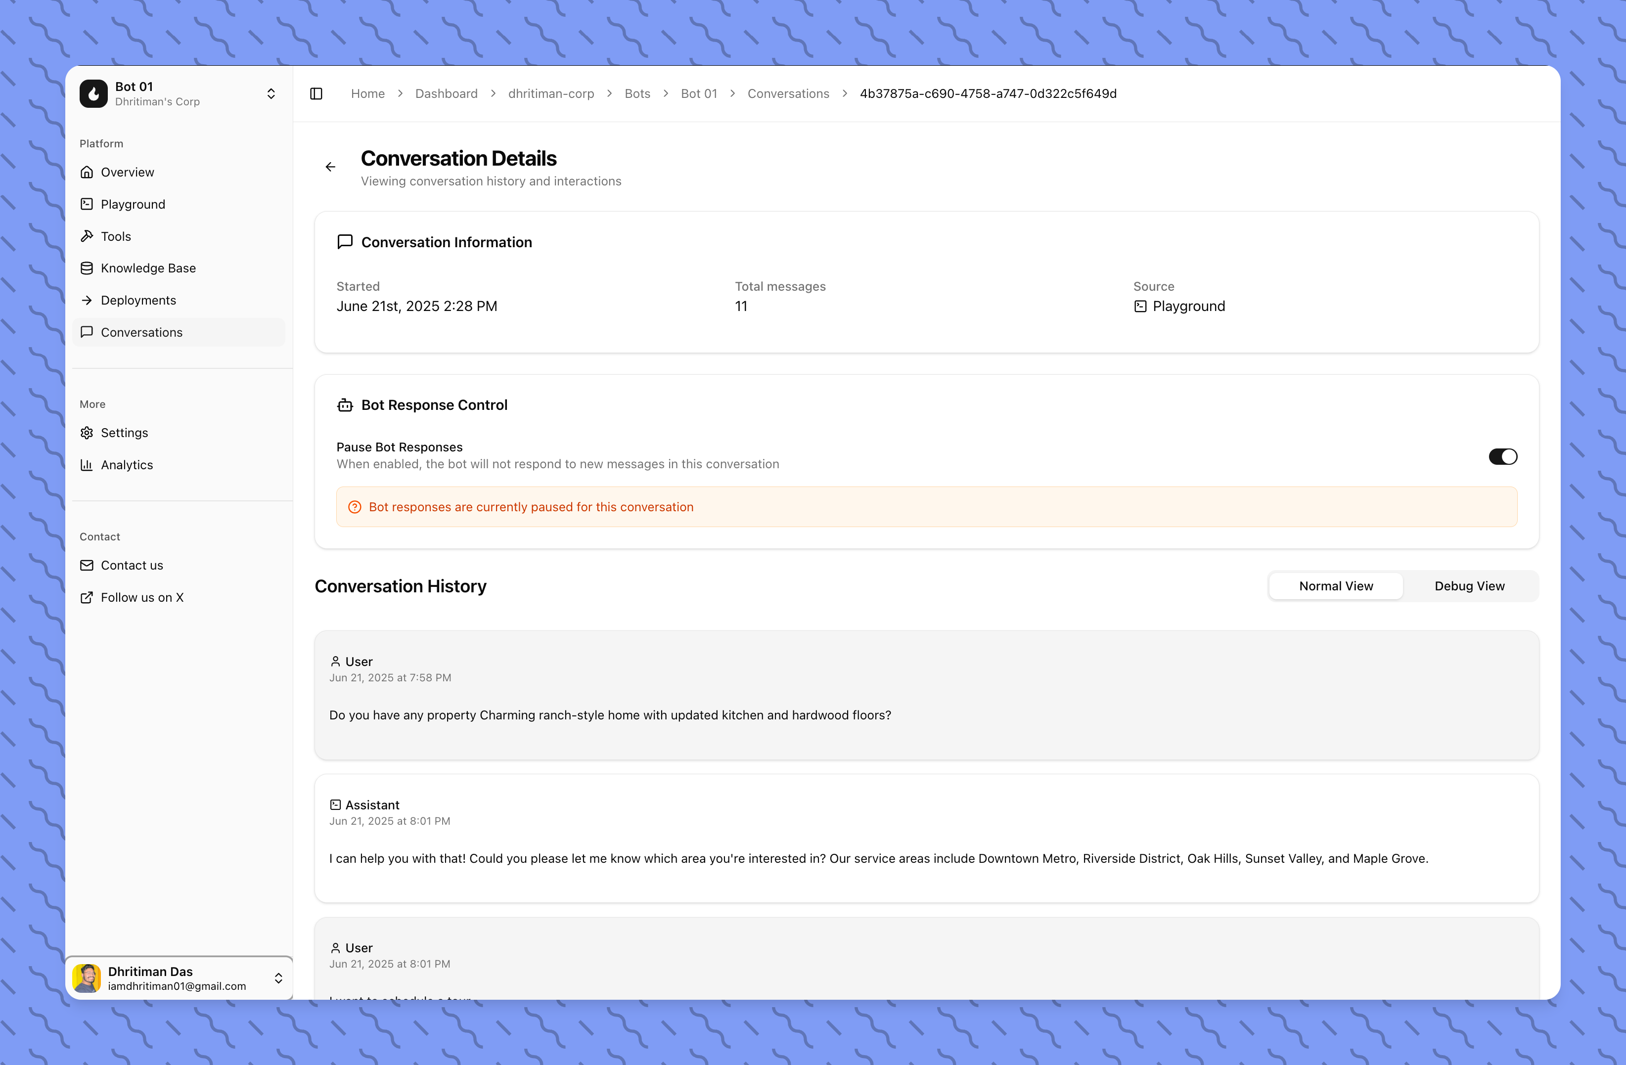
Task: Click the warning icon in paused banner
Action: coord(355,507)
